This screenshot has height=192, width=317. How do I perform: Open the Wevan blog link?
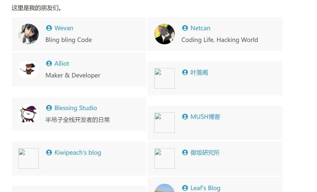tap(64, 28)
